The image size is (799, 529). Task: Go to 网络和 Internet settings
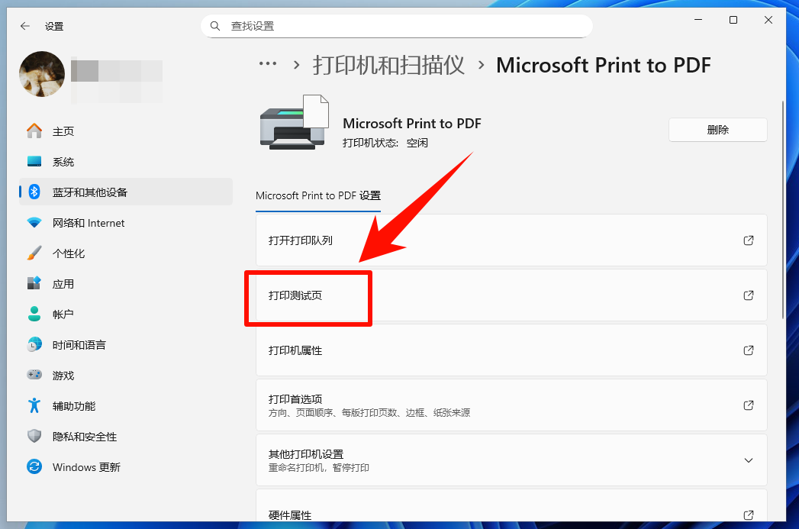click(126, 223)
